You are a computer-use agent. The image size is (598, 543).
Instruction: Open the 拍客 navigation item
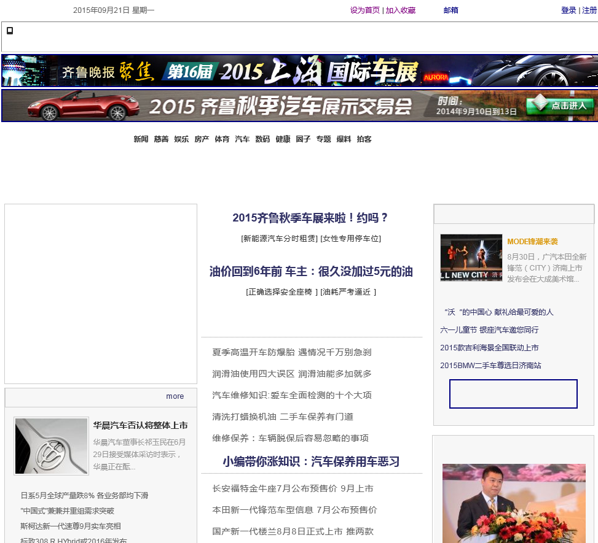[364, 139]
